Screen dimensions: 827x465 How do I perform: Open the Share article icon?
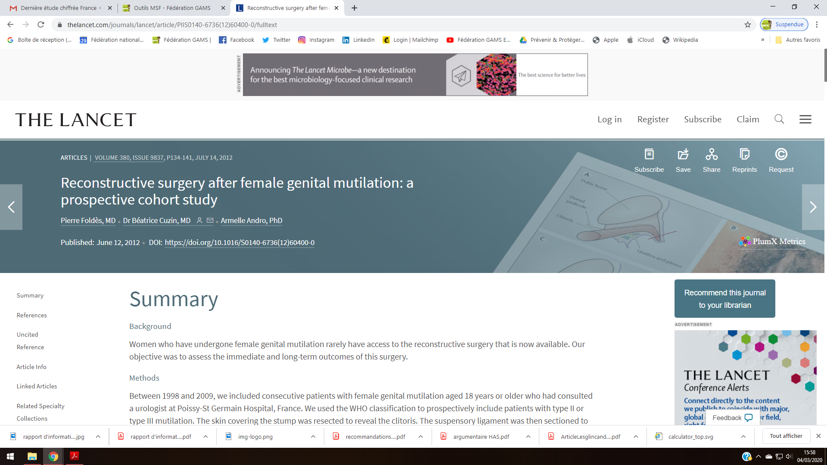[711, 154]
